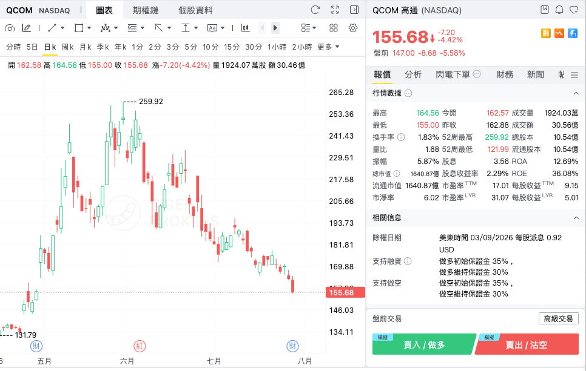The height and width of the screenshot is (371, 586).
Task: Open the 閃電下單 tab
Action: point(453,74)
